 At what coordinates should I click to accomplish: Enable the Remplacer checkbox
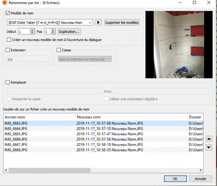click(x=7, y=82)
